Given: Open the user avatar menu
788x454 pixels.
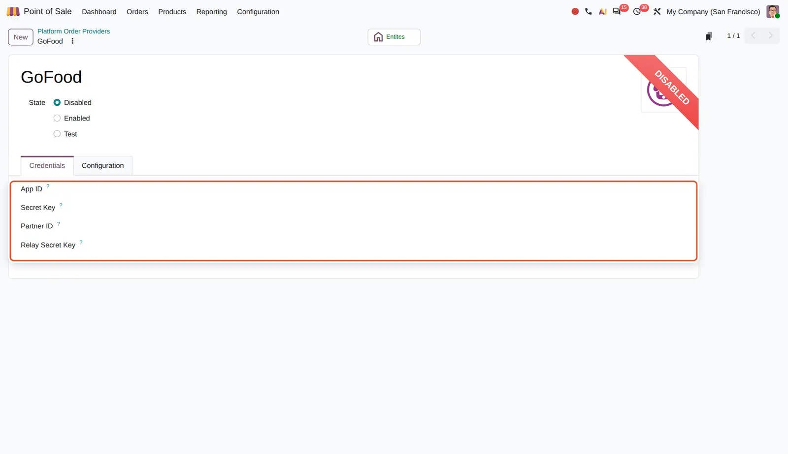Looking at the screenshot, I should [773, 11].
